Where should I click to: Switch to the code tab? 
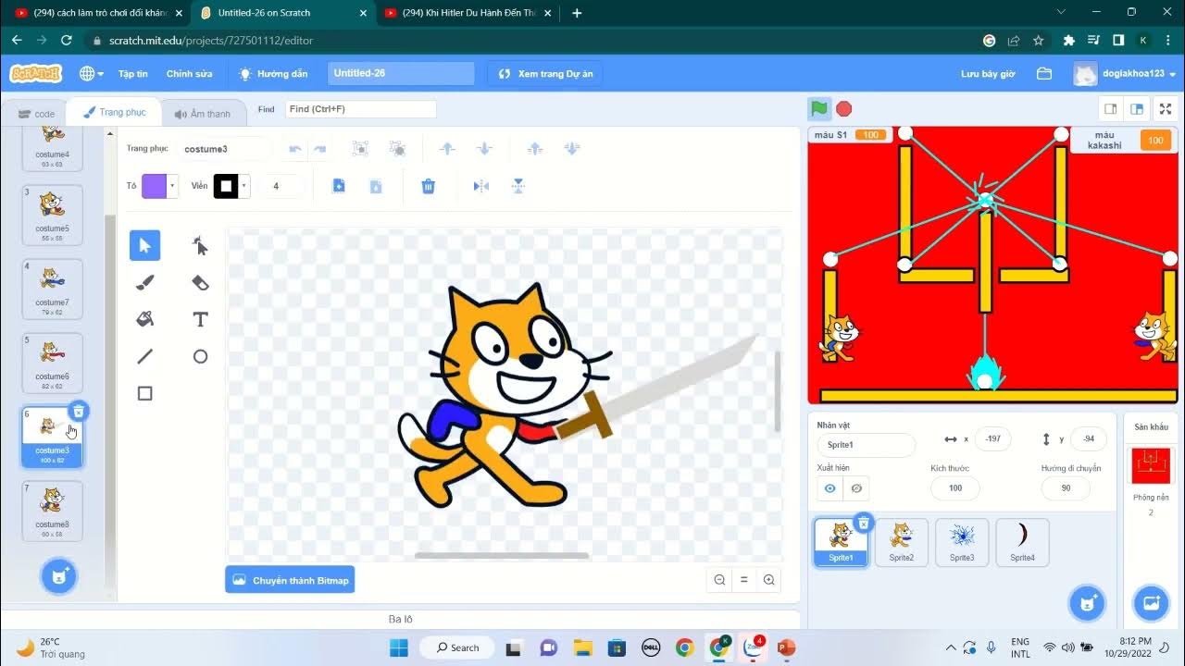(x=37, y=114)
